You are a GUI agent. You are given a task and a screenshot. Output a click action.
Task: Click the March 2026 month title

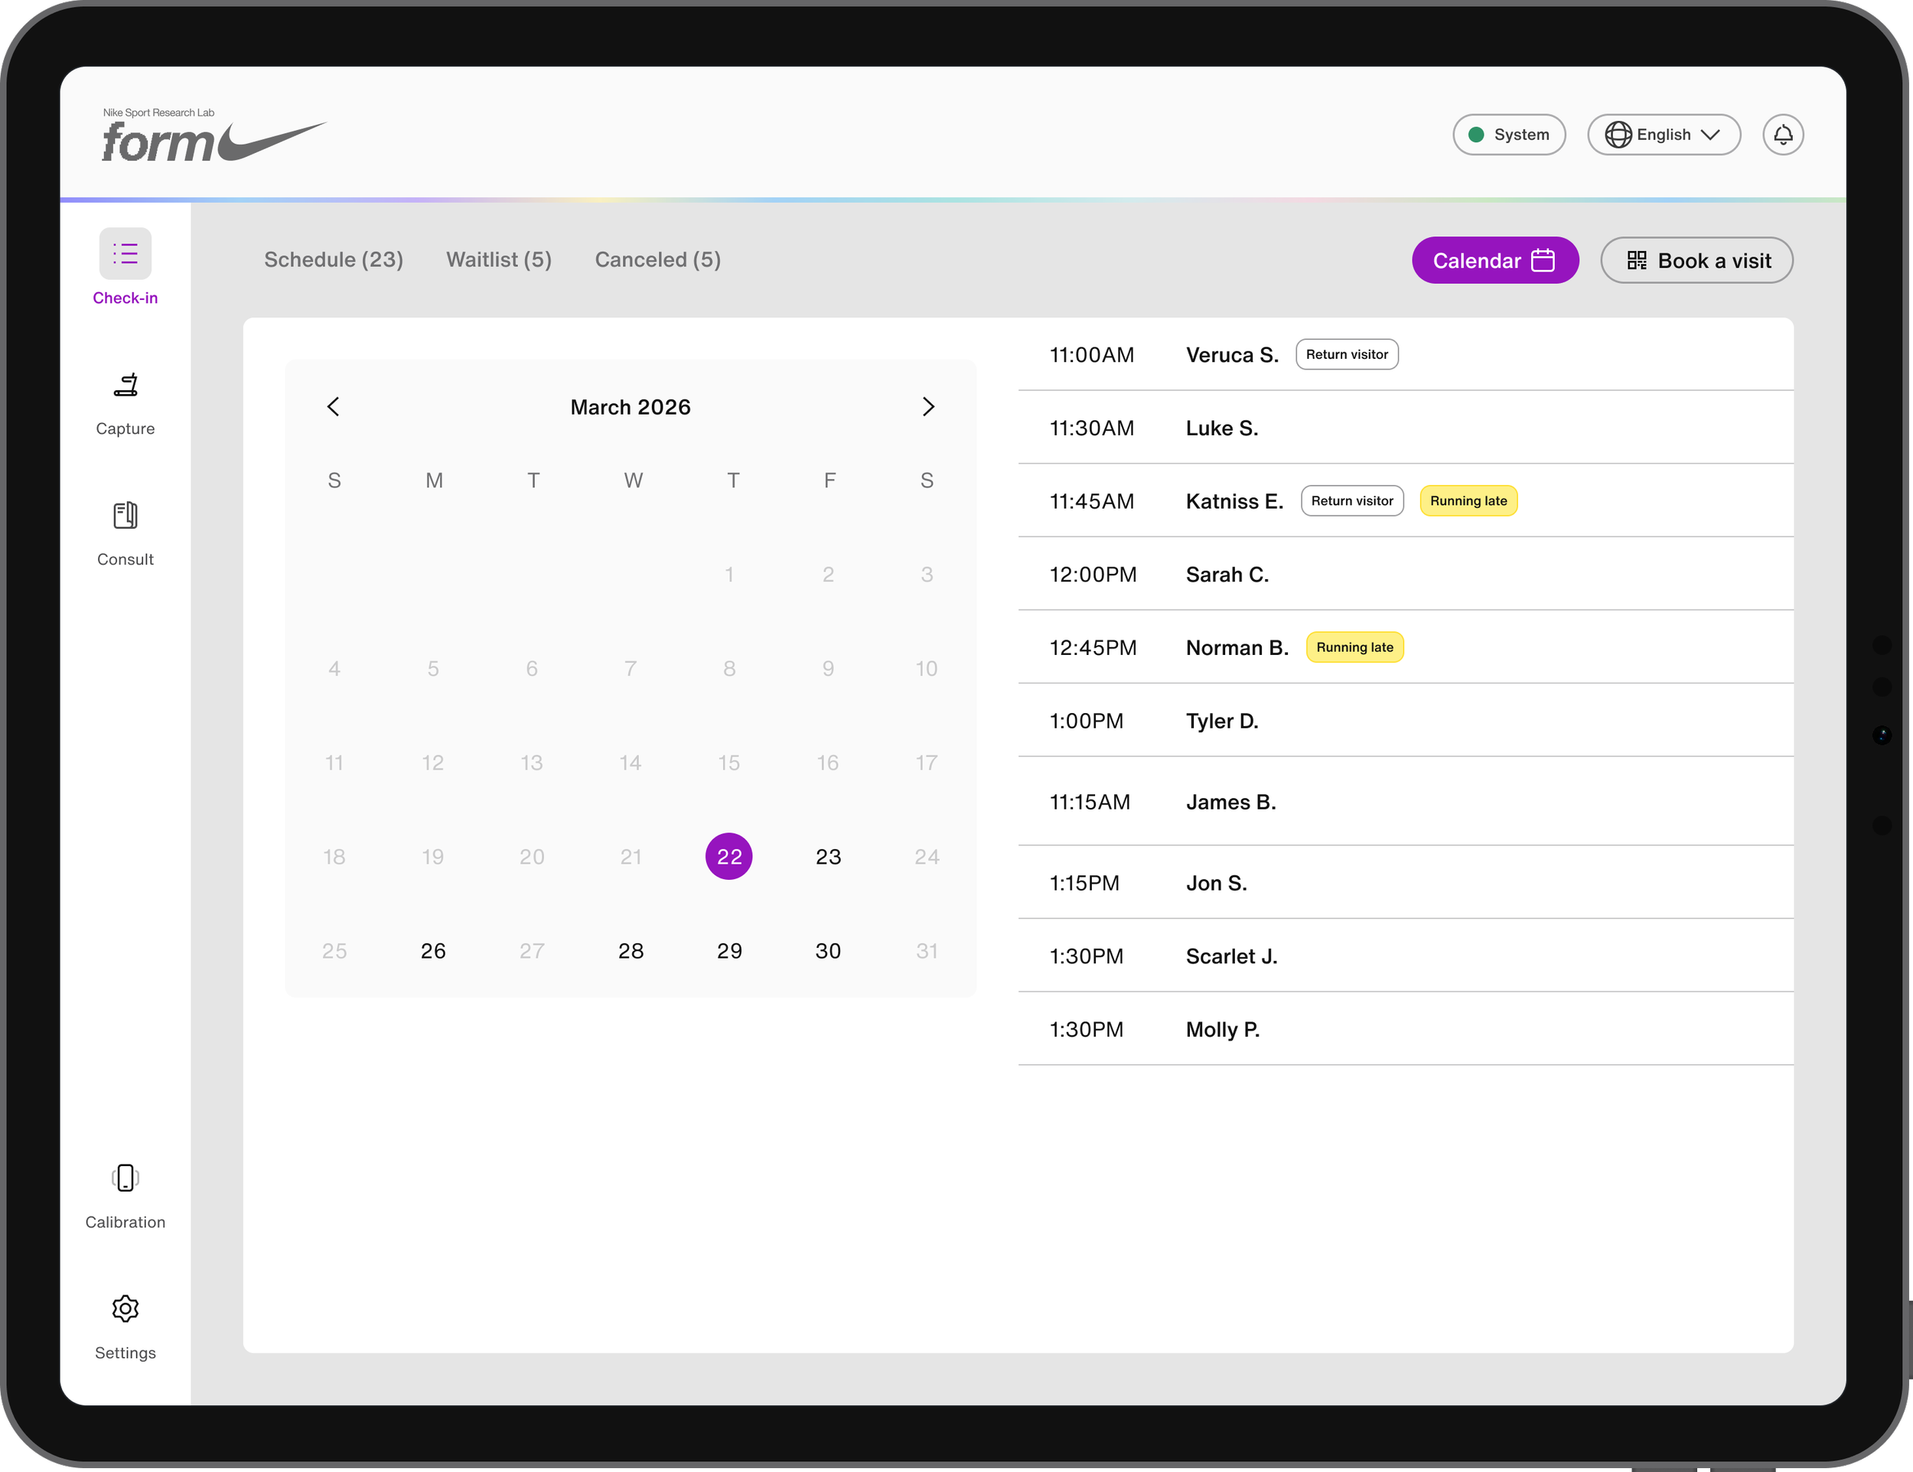coord(631,407)
